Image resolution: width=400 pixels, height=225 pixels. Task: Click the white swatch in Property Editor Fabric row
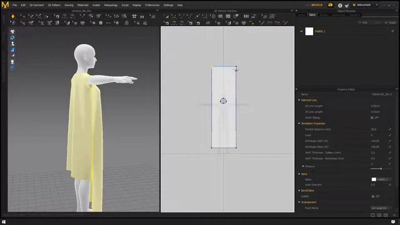(374, 179)
